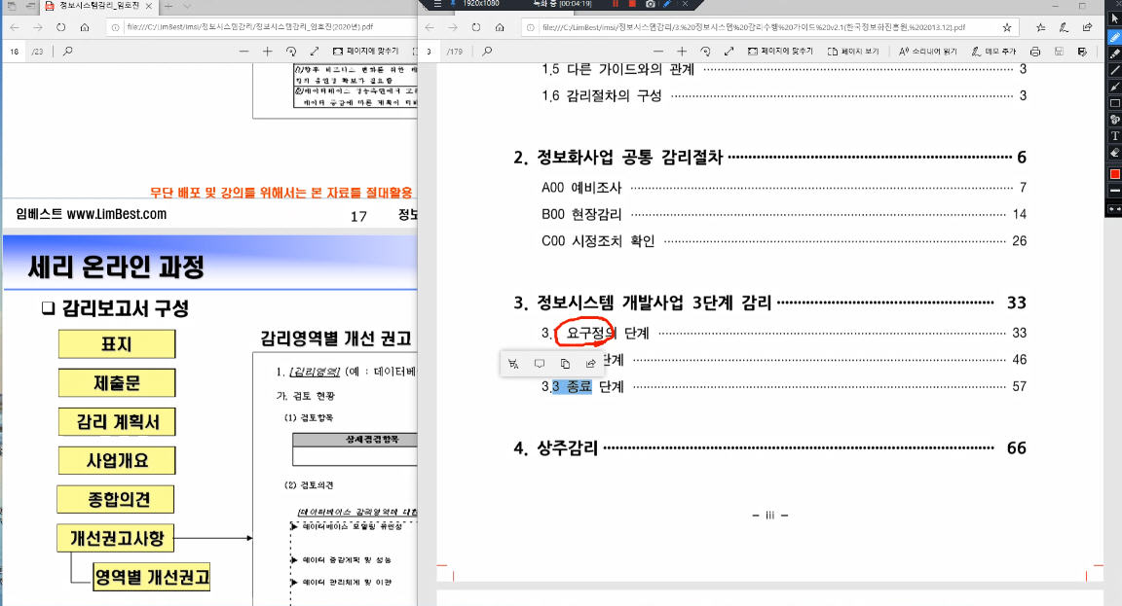This screenshot has height=606, width=1122.
Task: Print the right PDF document
Action: coord(1034,52)
